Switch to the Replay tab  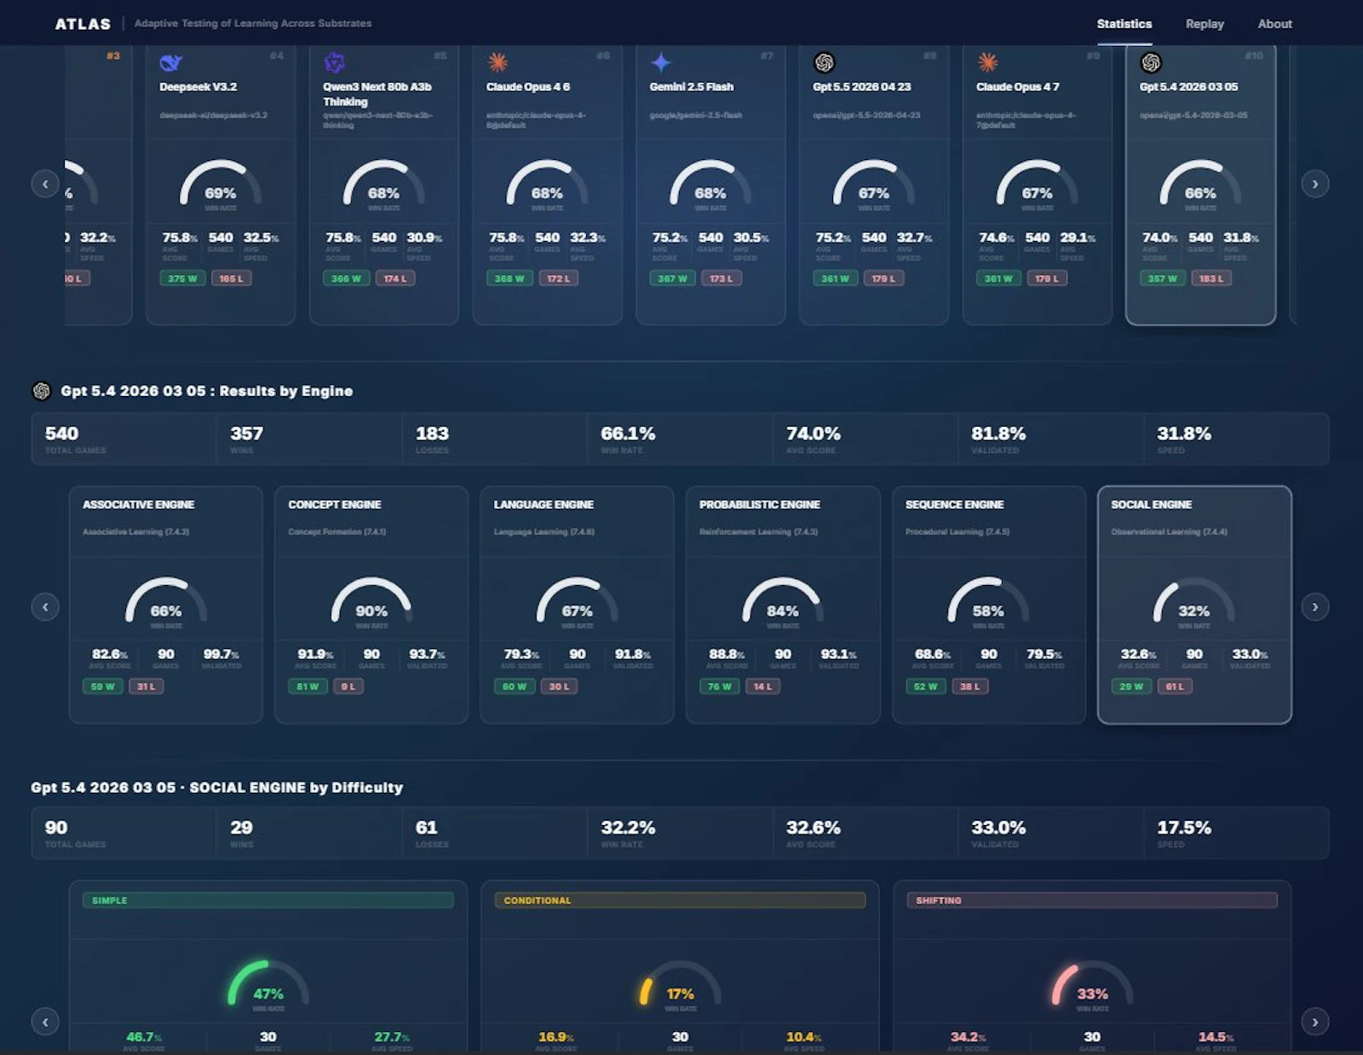[x=1205, y=24]
